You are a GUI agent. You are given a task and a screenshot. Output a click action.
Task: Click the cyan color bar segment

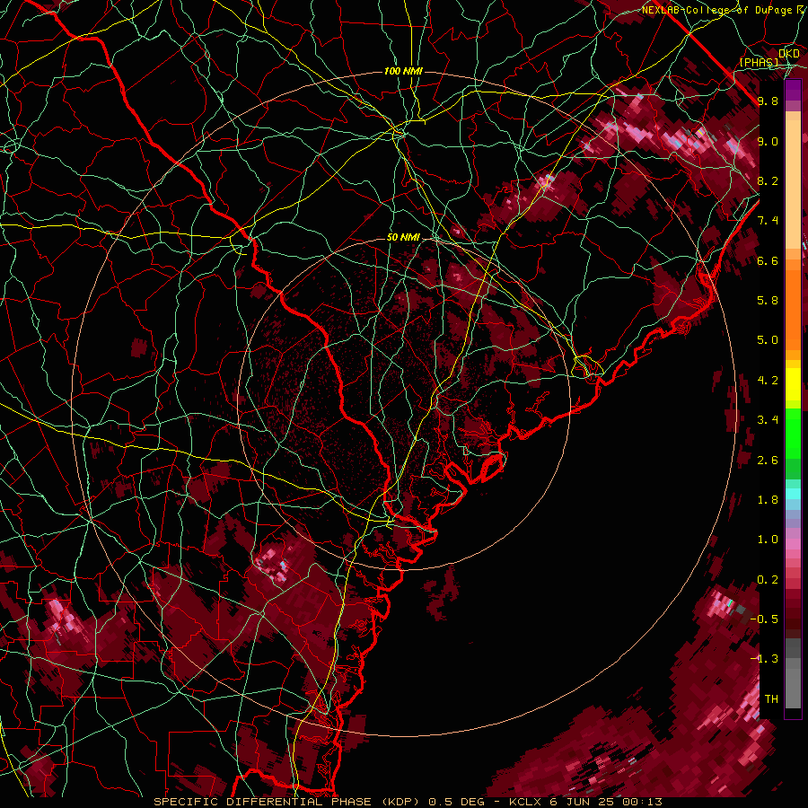click(793, 494)
